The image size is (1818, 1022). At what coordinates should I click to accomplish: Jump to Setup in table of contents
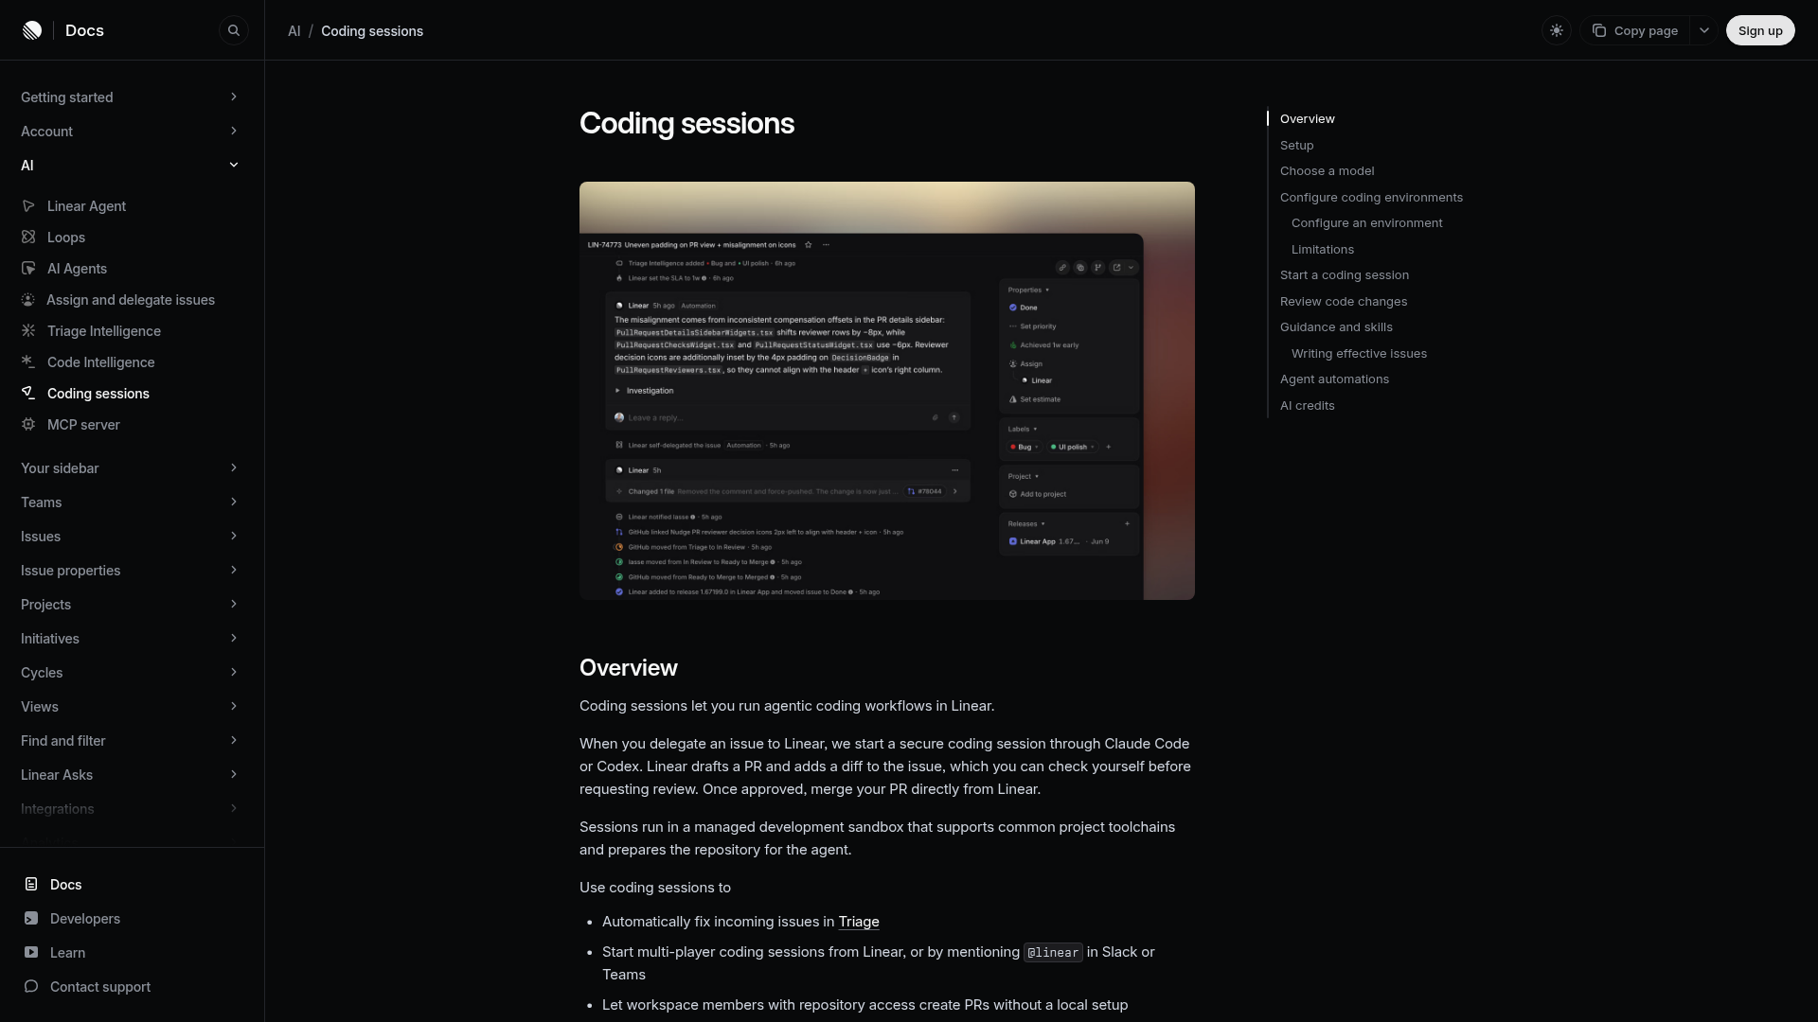[1296, 145]
